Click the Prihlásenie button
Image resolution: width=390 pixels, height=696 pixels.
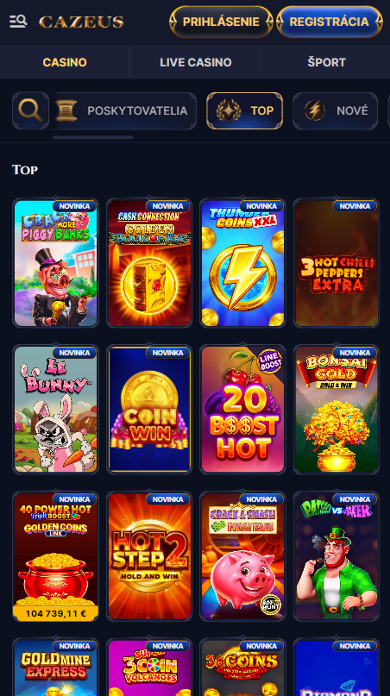(x=221, y=22)
